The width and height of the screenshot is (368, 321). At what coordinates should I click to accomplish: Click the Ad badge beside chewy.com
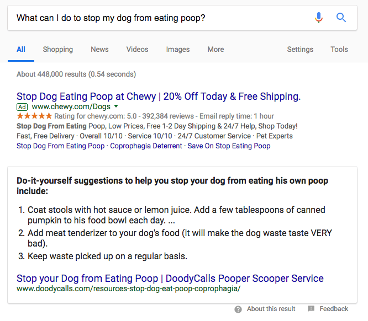[x=22, y=107]
